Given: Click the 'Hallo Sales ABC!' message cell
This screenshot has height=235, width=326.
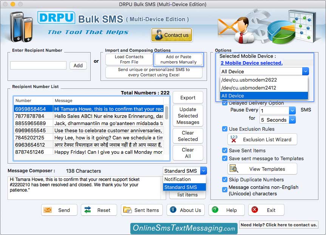Looking at the screenshot, I should pyautogui.click(x=108, y=116).
